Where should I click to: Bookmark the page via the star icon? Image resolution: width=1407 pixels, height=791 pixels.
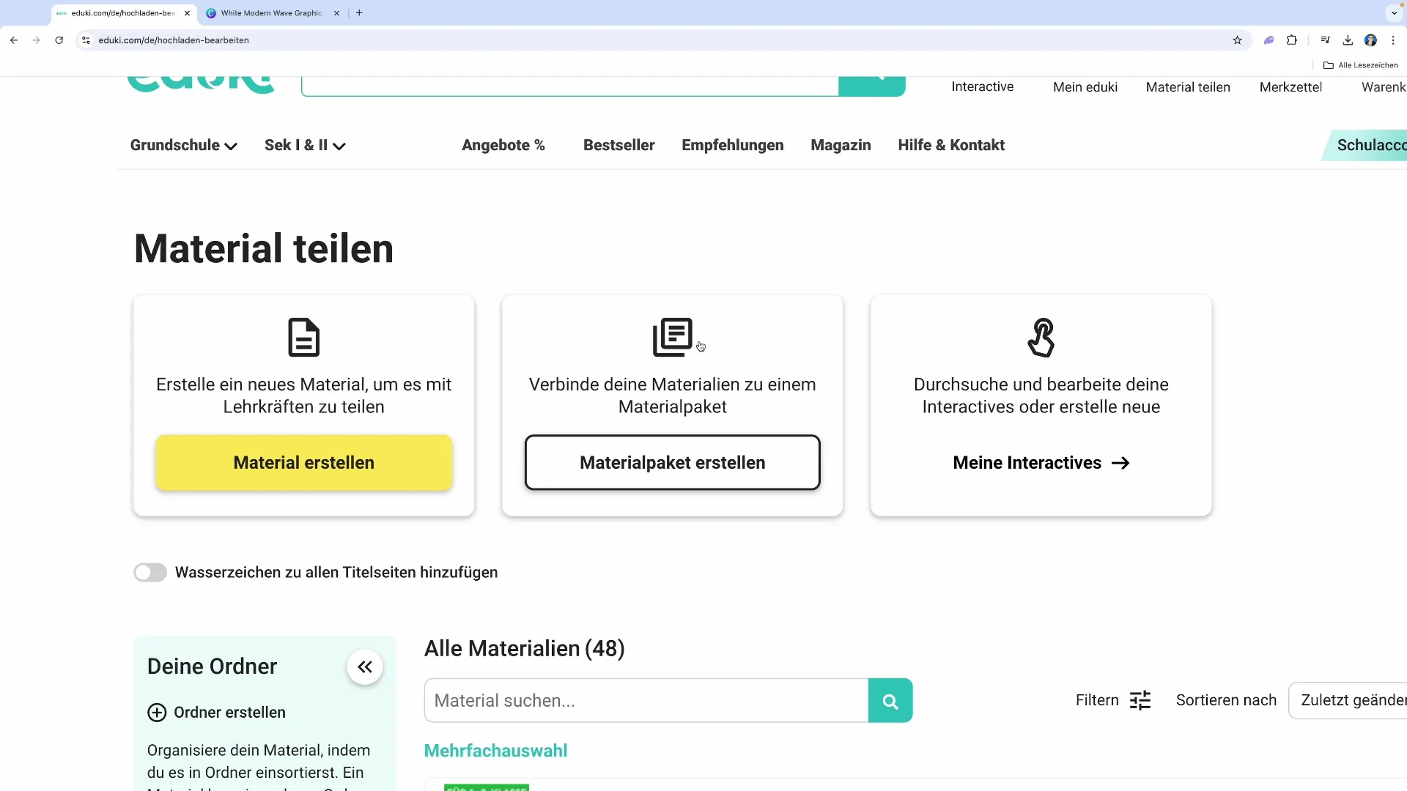(x=1238, y=40)
